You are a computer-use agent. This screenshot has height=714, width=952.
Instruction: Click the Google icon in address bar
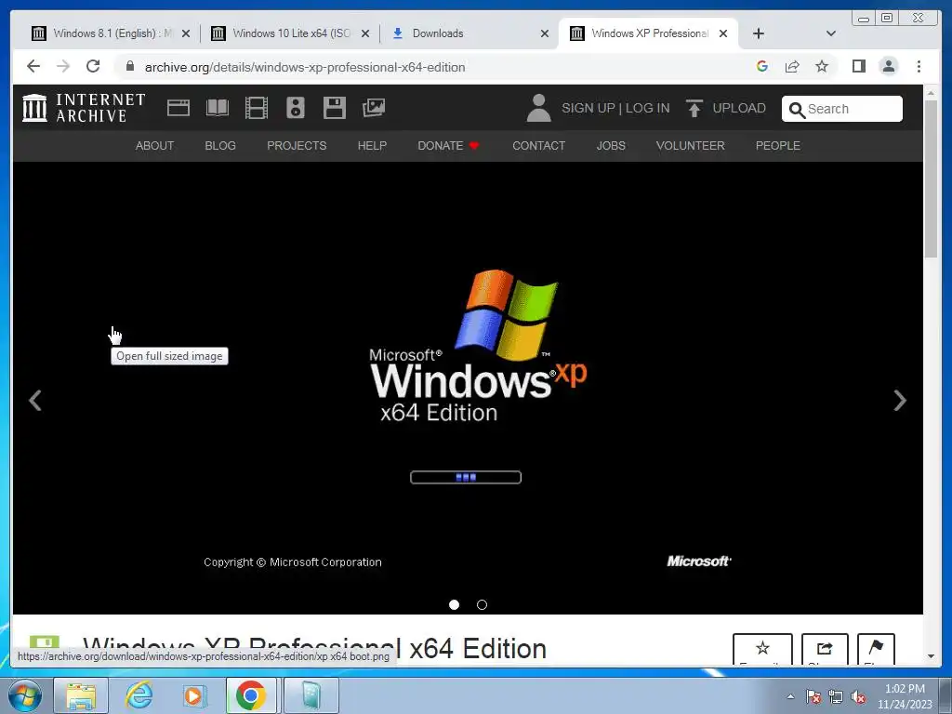762,66
